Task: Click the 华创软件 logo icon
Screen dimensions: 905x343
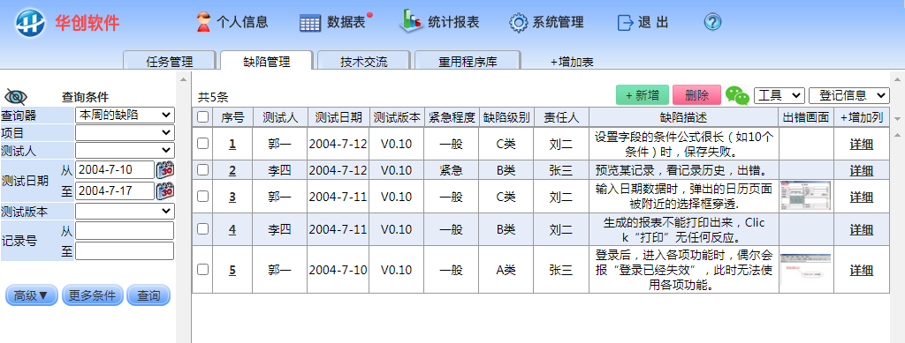Action: click(31, 23)
